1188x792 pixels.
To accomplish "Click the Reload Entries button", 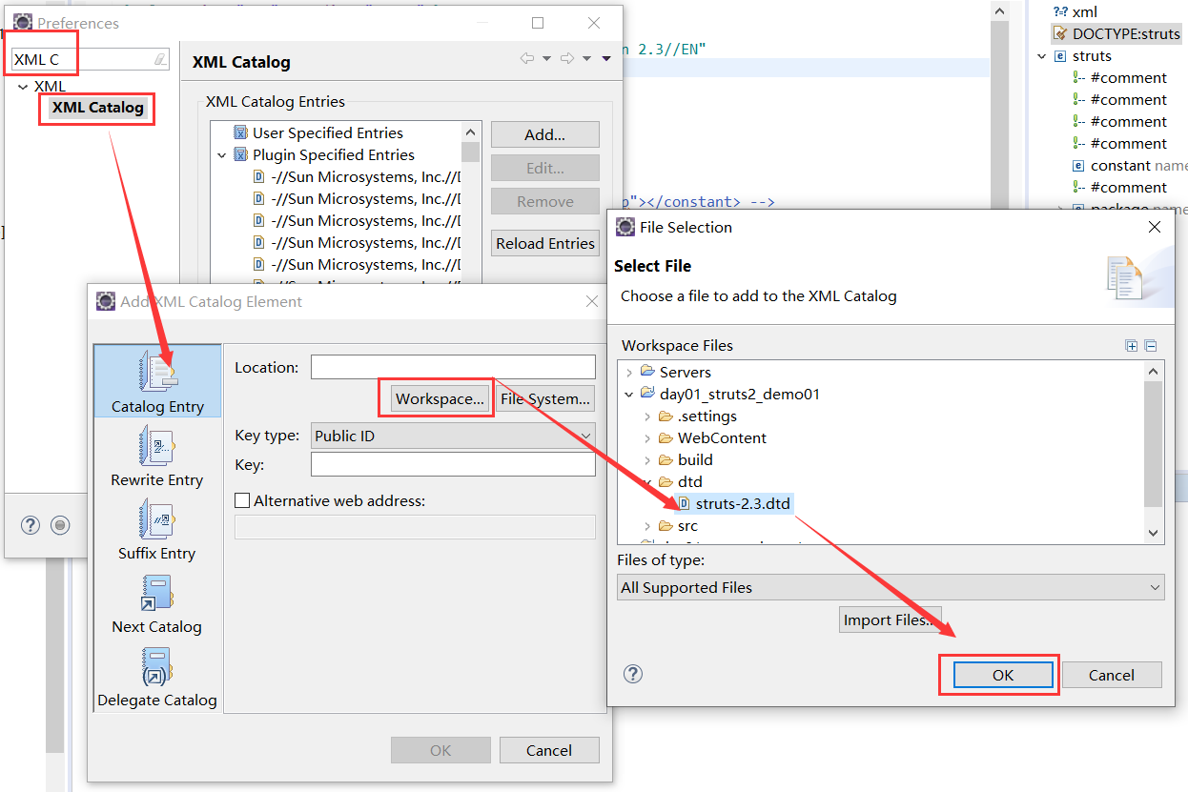I will click(x=545, y=243).
